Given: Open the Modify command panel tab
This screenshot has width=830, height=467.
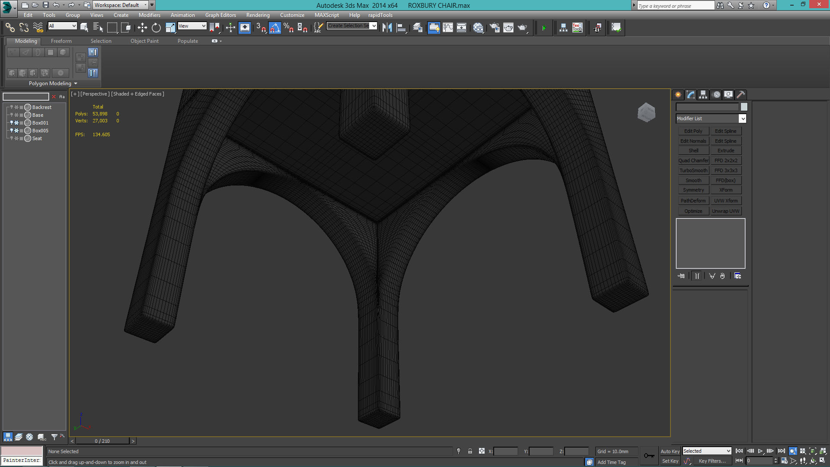Looking at the screenshot, I should 691,95.
